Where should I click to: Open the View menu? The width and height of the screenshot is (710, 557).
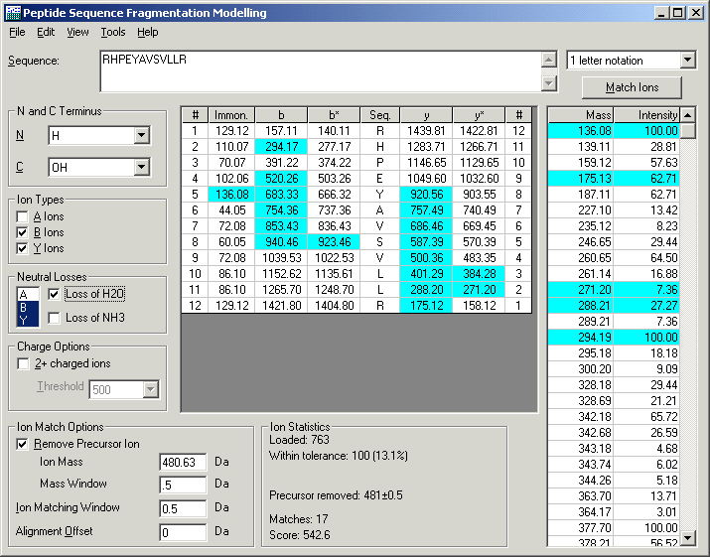(77, 32)
